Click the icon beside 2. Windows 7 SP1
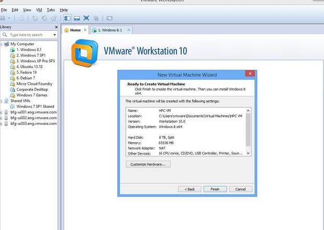Screen dimensions: 324x230 pos(13,55)
